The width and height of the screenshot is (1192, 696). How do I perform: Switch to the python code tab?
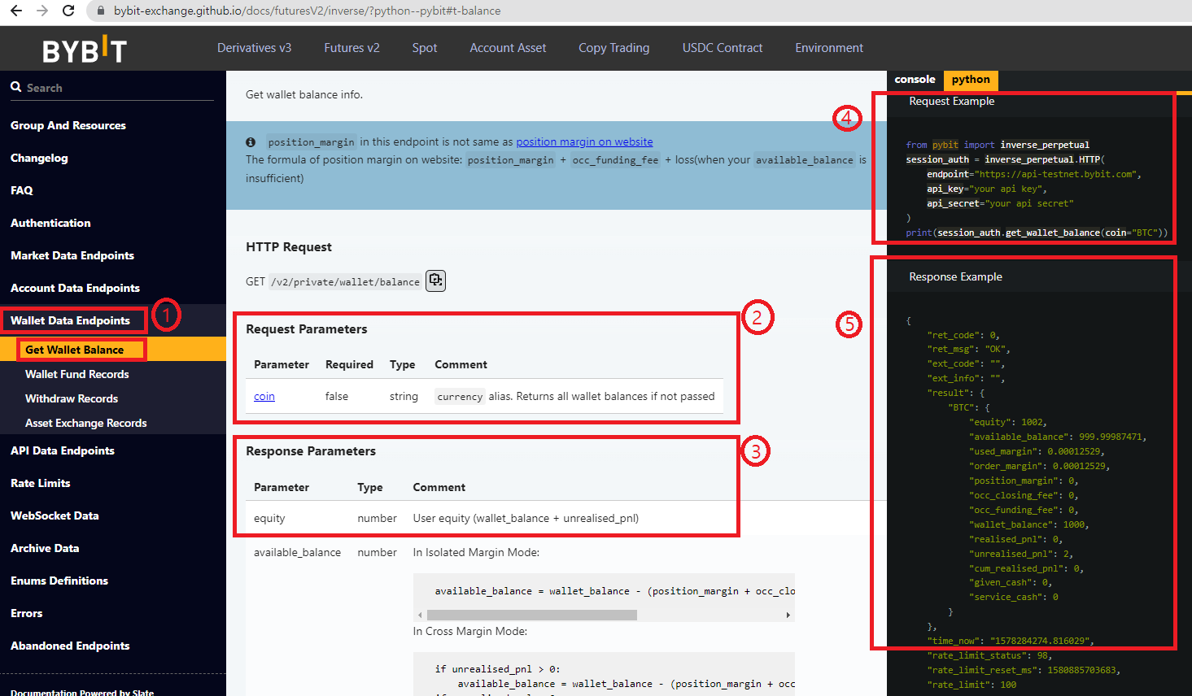(971, 80)
